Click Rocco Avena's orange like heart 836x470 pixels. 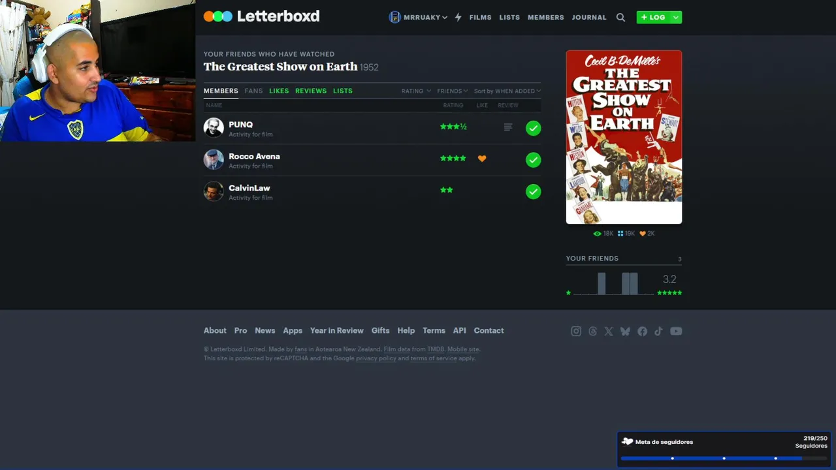pyautogui.click(x=482, y=159)
